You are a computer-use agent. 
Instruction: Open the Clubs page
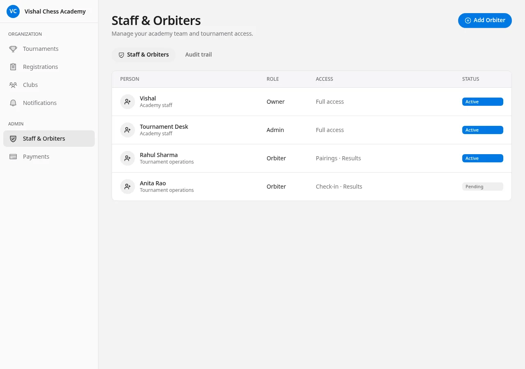coord(49,85)
